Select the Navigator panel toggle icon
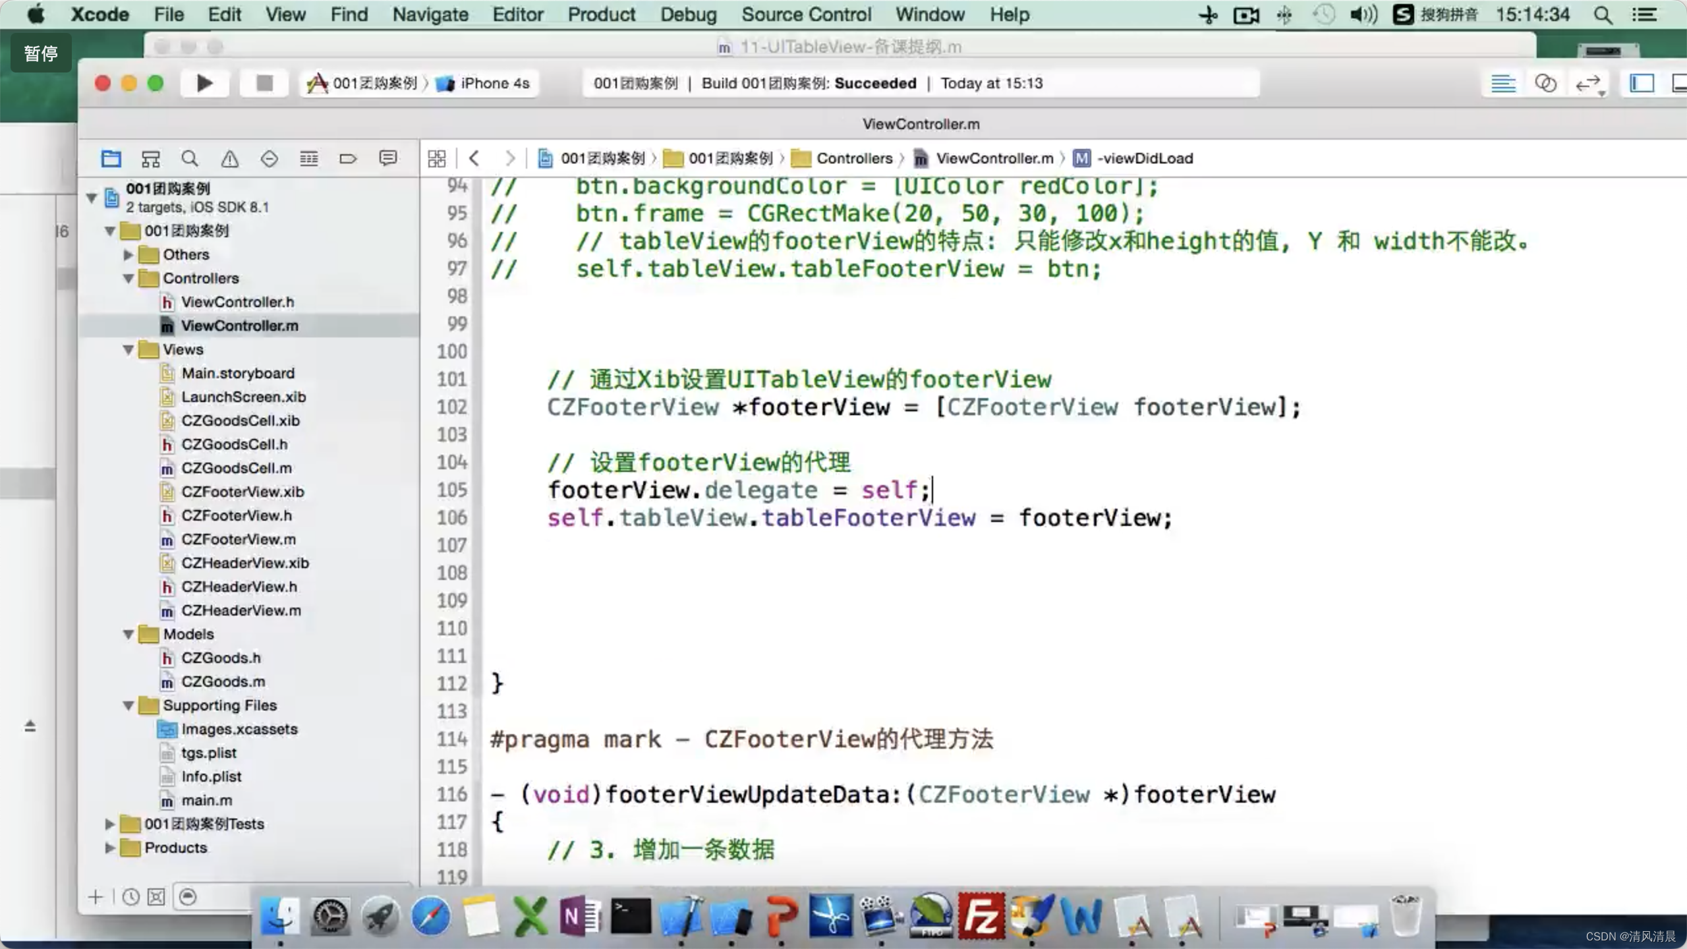This screenshot has height=949, width=1687. (x=1642, y=81)
